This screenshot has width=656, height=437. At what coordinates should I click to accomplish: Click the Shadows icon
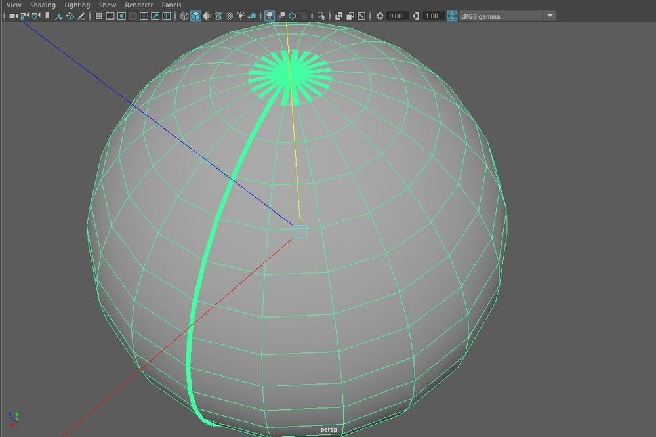click(x=252, y=16)
